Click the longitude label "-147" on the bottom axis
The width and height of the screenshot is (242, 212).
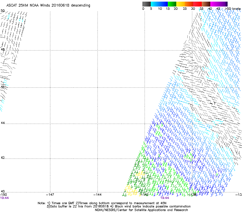point(50,195)
